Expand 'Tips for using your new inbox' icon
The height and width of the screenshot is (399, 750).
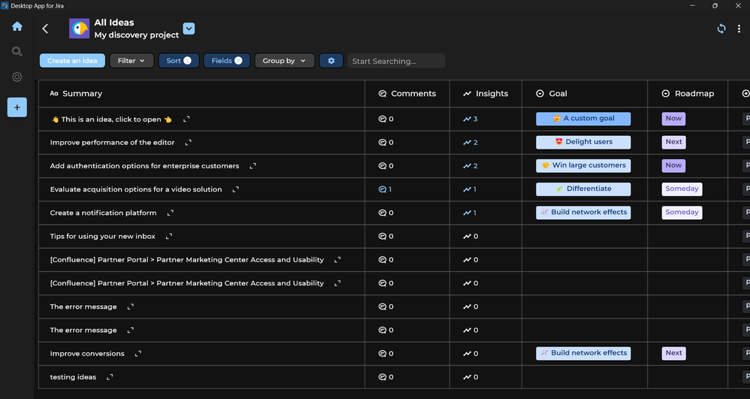pos(169,237)
